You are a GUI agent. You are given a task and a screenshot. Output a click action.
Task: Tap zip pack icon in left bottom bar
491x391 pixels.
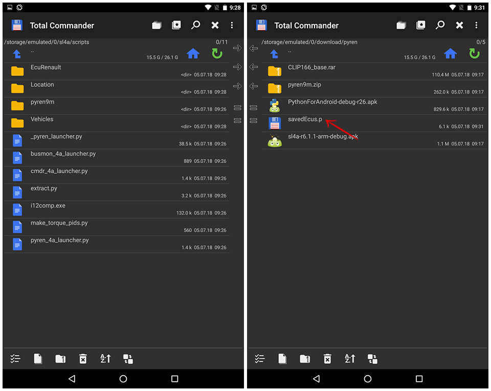tap(60, 358)
